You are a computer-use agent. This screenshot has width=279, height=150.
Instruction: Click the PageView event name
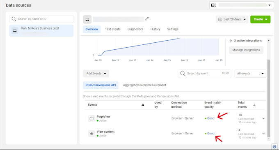coord(103,117)
